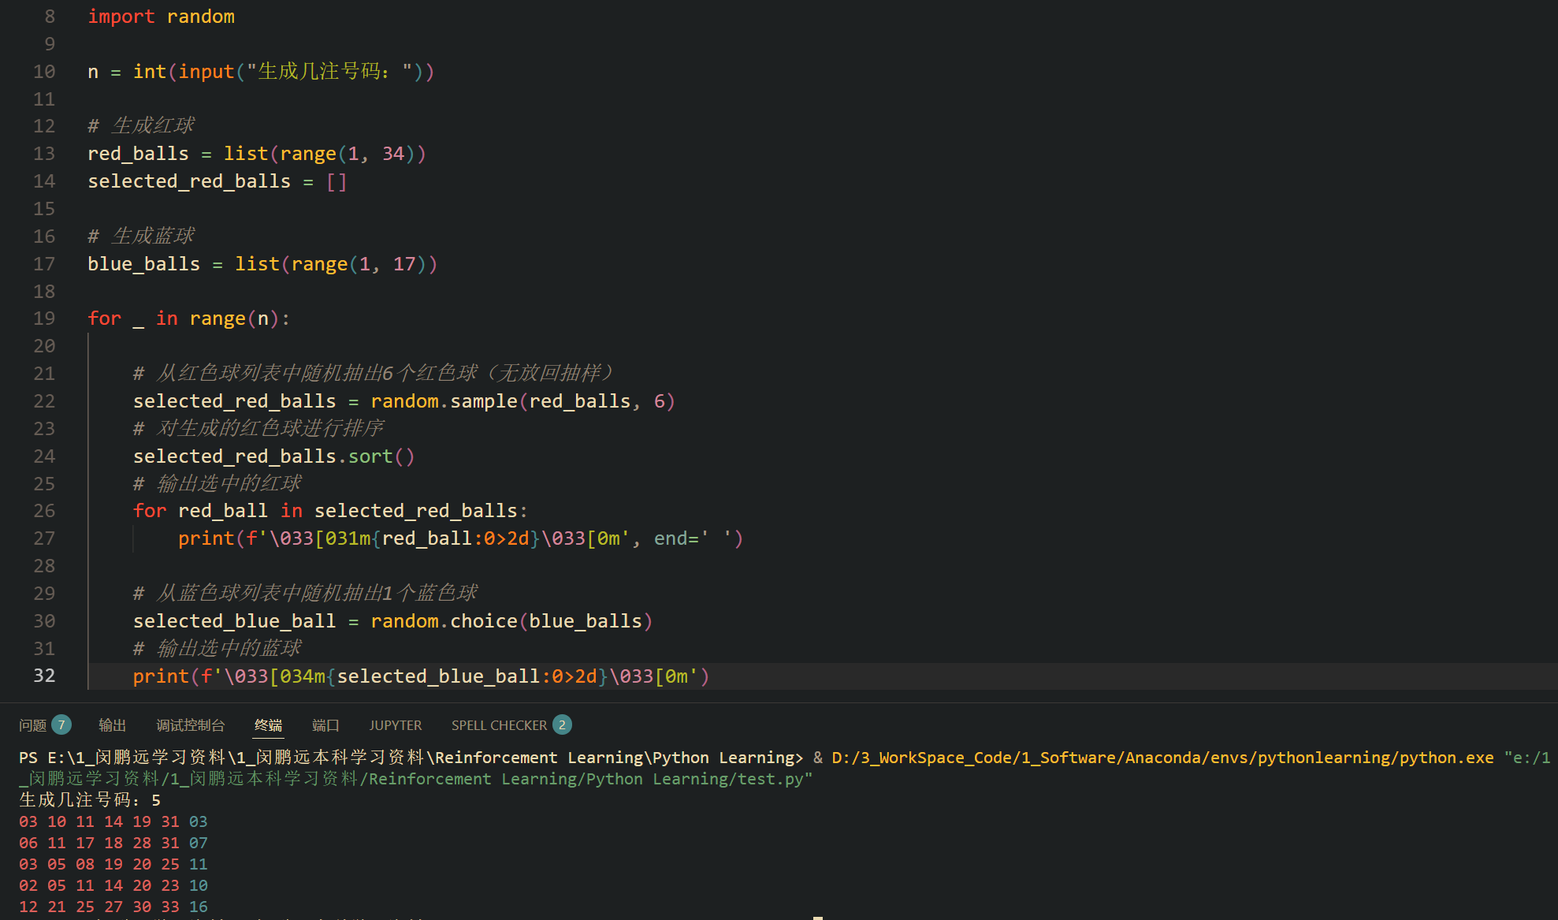The image size is (1558, 920).
Task: Open the 问题 problems tab
Action: pyautogui.click(x=33, y=725)
